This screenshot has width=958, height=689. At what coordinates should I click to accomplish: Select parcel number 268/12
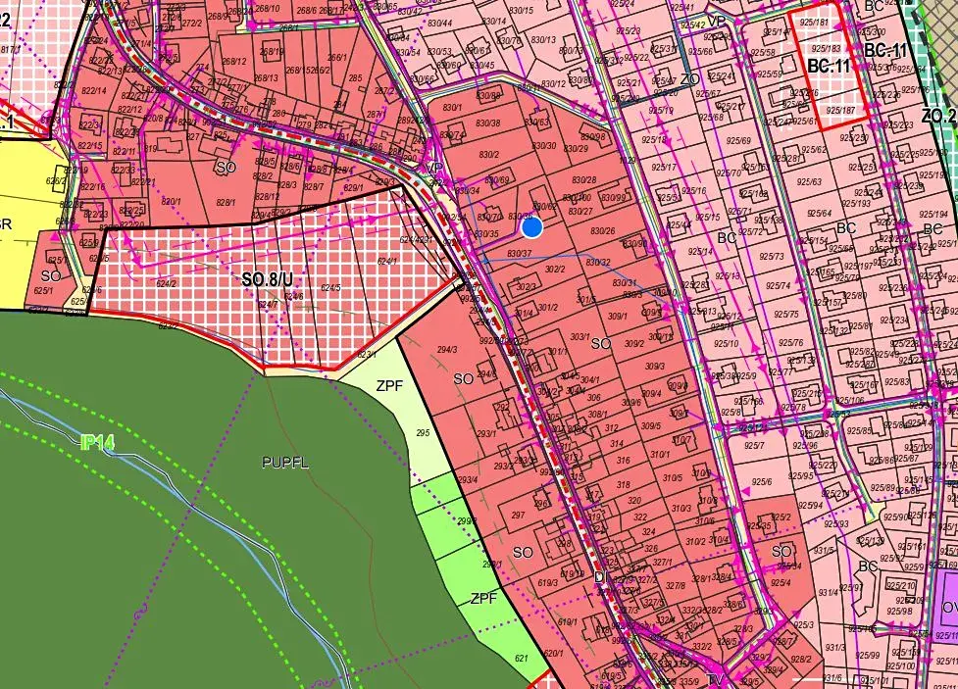tap(233, 61)
